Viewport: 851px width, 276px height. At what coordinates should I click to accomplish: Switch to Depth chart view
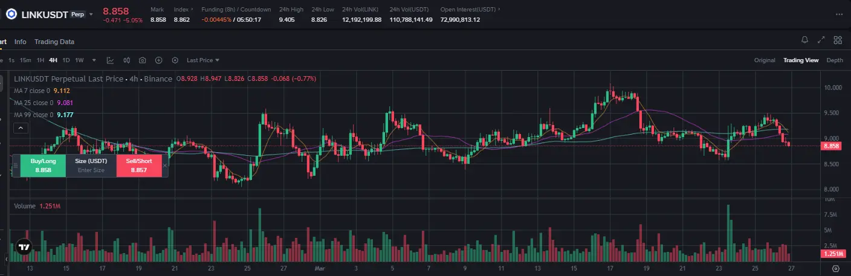pyautogui.click(x=835, y=60)
